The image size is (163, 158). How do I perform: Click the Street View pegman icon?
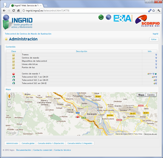pyautogui.click(x=9, y=96)
